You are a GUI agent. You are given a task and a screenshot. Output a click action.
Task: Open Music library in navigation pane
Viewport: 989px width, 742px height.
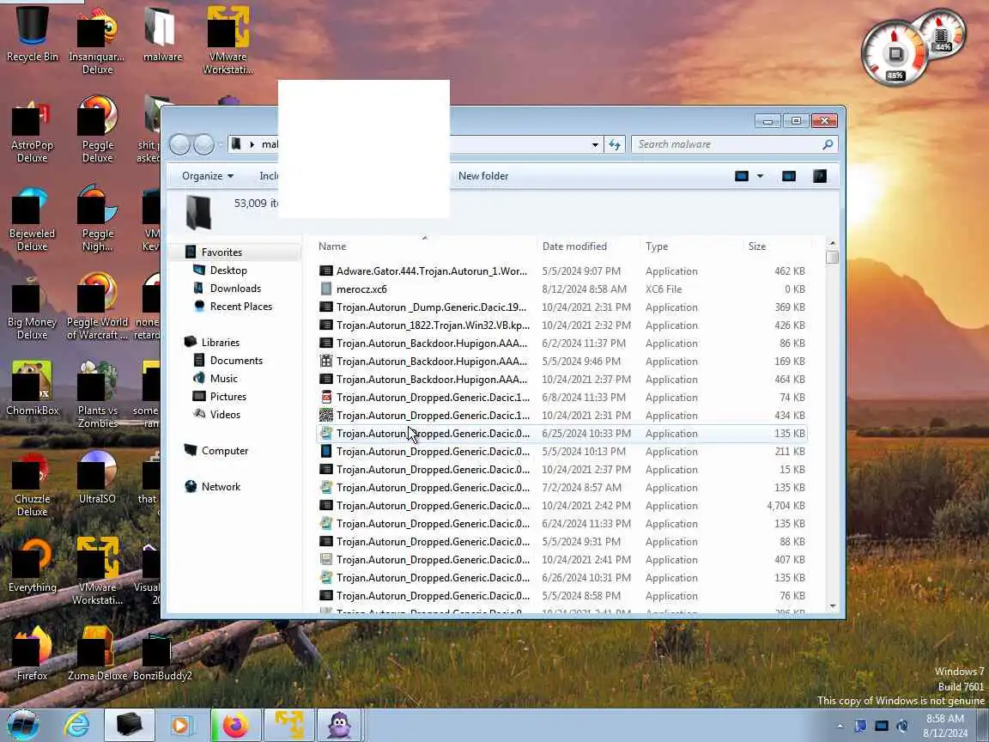click(224, 379)
